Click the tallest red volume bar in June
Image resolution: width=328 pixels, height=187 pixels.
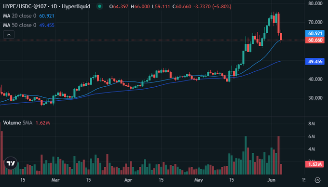(x=278, y=155)
